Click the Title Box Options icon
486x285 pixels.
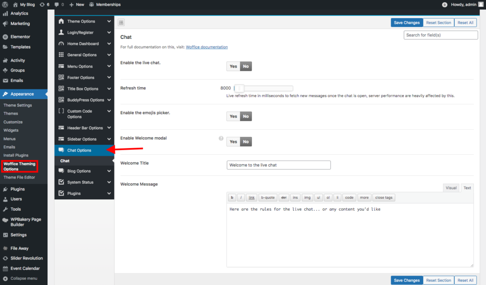pos(61,89)
